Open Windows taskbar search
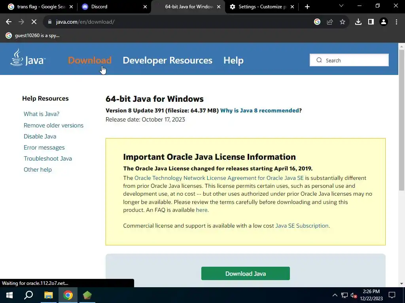This screenshot has height=303, width=405. tap(28, 295)
